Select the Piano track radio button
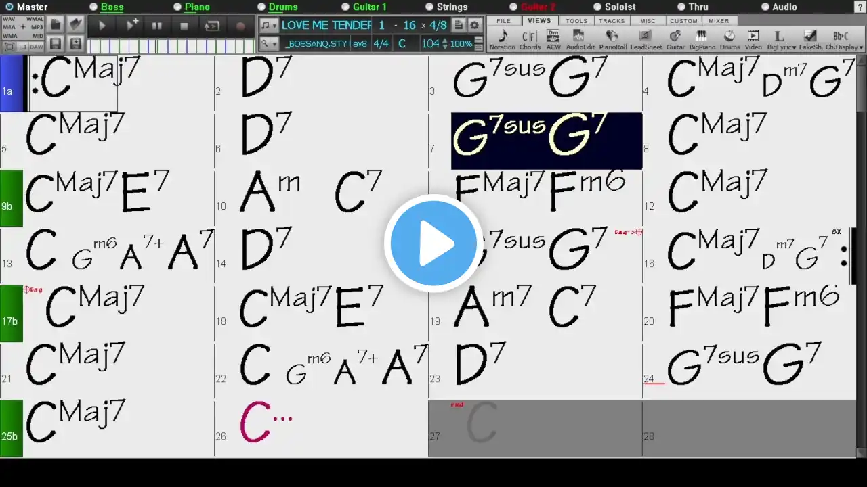 177,7
